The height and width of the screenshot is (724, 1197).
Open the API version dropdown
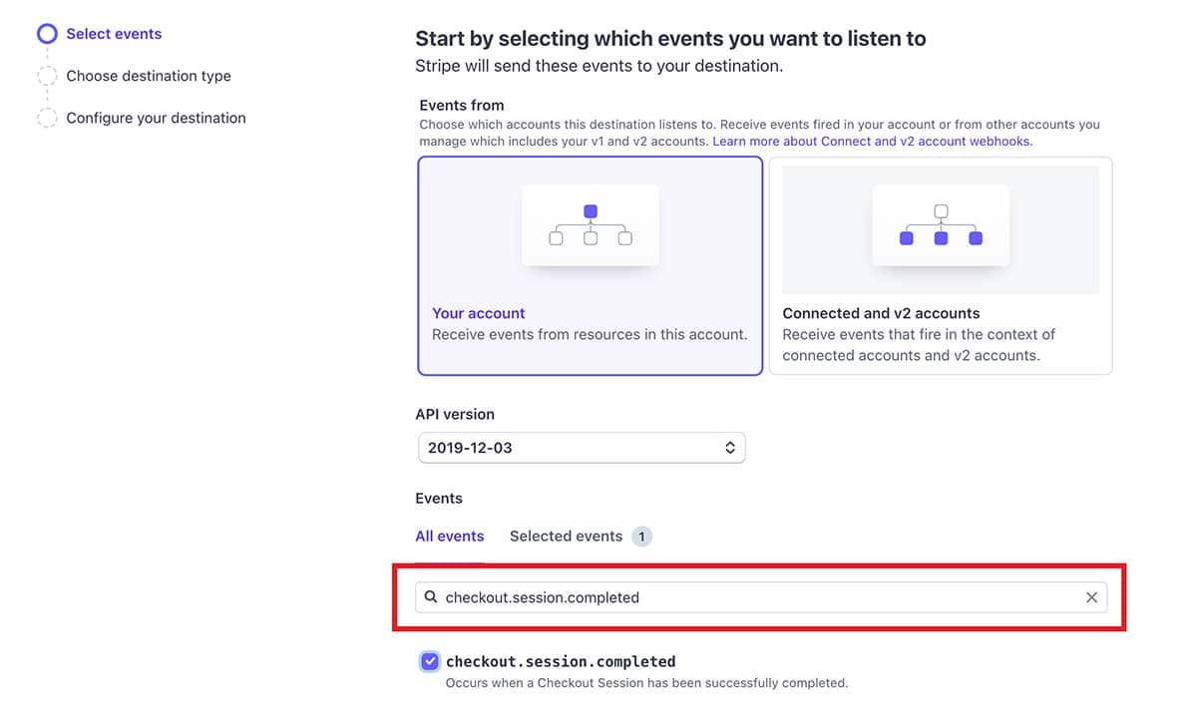click(x=582, y=447)
